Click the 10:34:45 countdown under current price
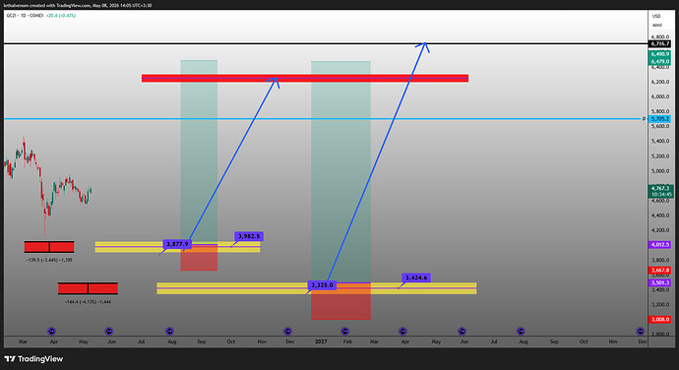Screen dimensions: 679x370 tap(660, 195)
